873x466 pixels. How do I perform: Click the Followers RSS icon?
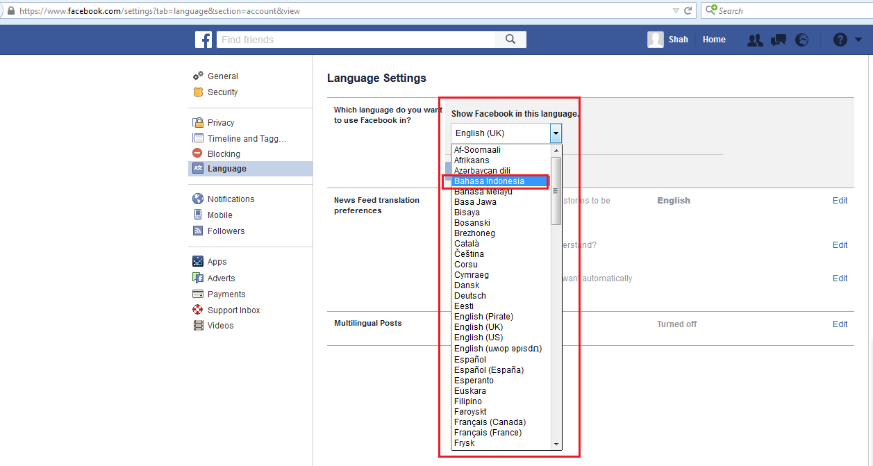(x=198, y=231)
